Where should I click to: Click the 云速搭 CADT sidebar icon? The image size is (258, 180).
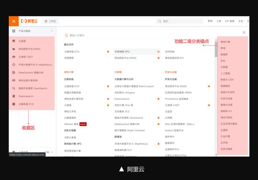coord(14,57)
